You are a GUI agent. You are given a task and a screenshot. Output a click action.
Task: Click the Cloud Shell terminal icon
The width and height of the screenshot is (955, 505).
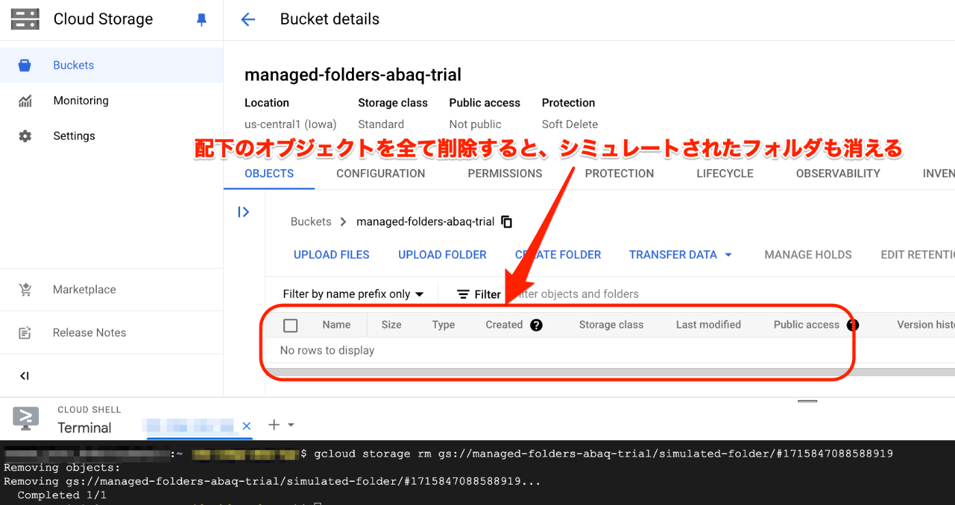26,418
